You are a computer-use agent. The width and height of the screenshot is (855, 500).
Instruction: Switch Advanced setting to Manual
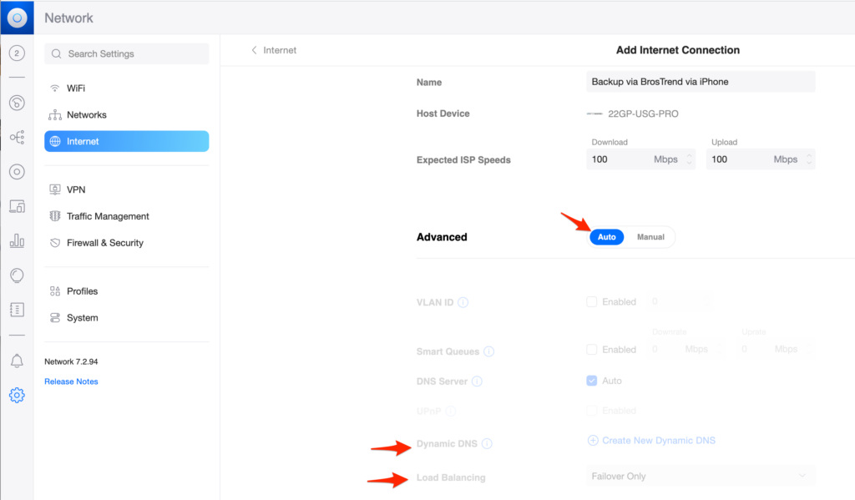pos(650,237)
